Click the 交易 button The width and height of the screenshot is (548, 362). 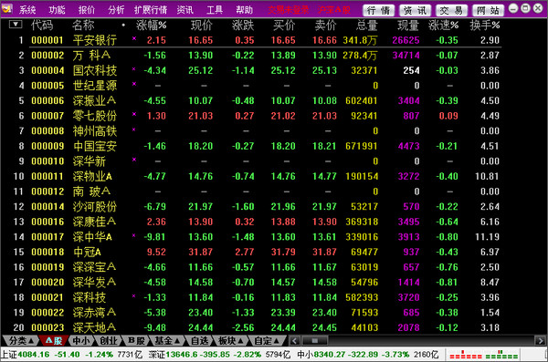click(x=451, y=10)
